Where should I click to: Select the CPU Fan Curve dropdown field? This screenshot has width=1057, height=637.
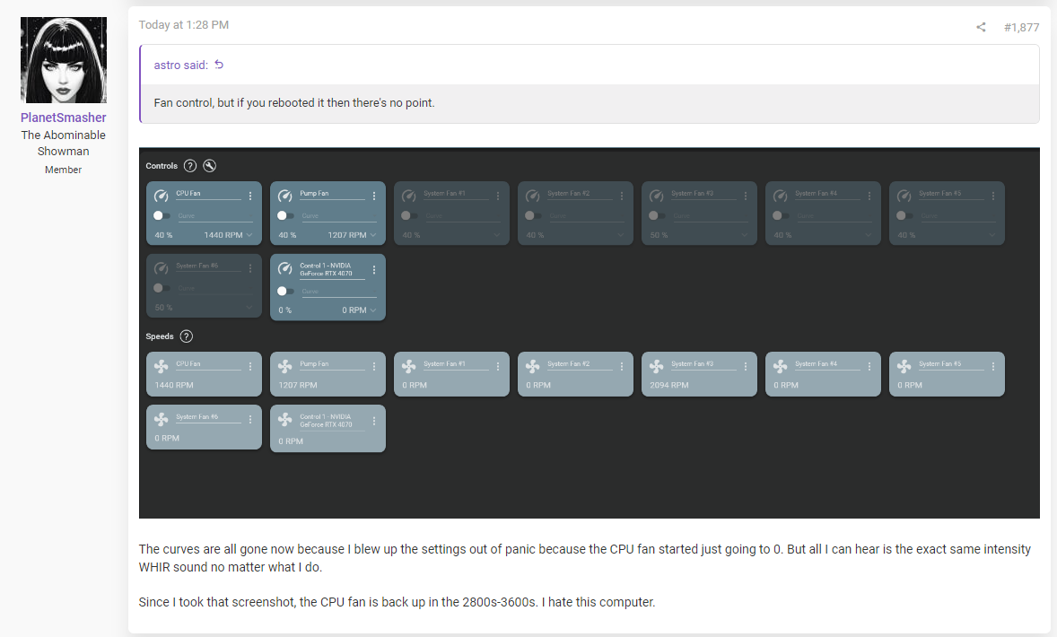[x=215, y=216]
